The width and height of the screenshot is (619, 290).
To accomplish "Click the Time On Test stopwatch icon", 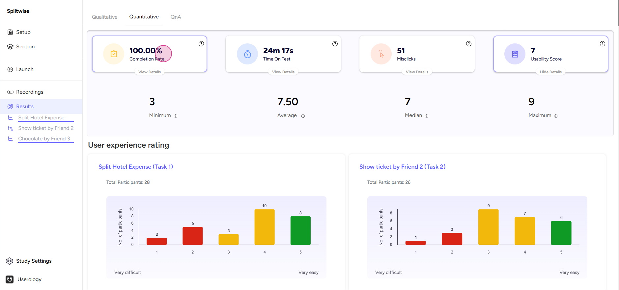I will click(247, 54).
